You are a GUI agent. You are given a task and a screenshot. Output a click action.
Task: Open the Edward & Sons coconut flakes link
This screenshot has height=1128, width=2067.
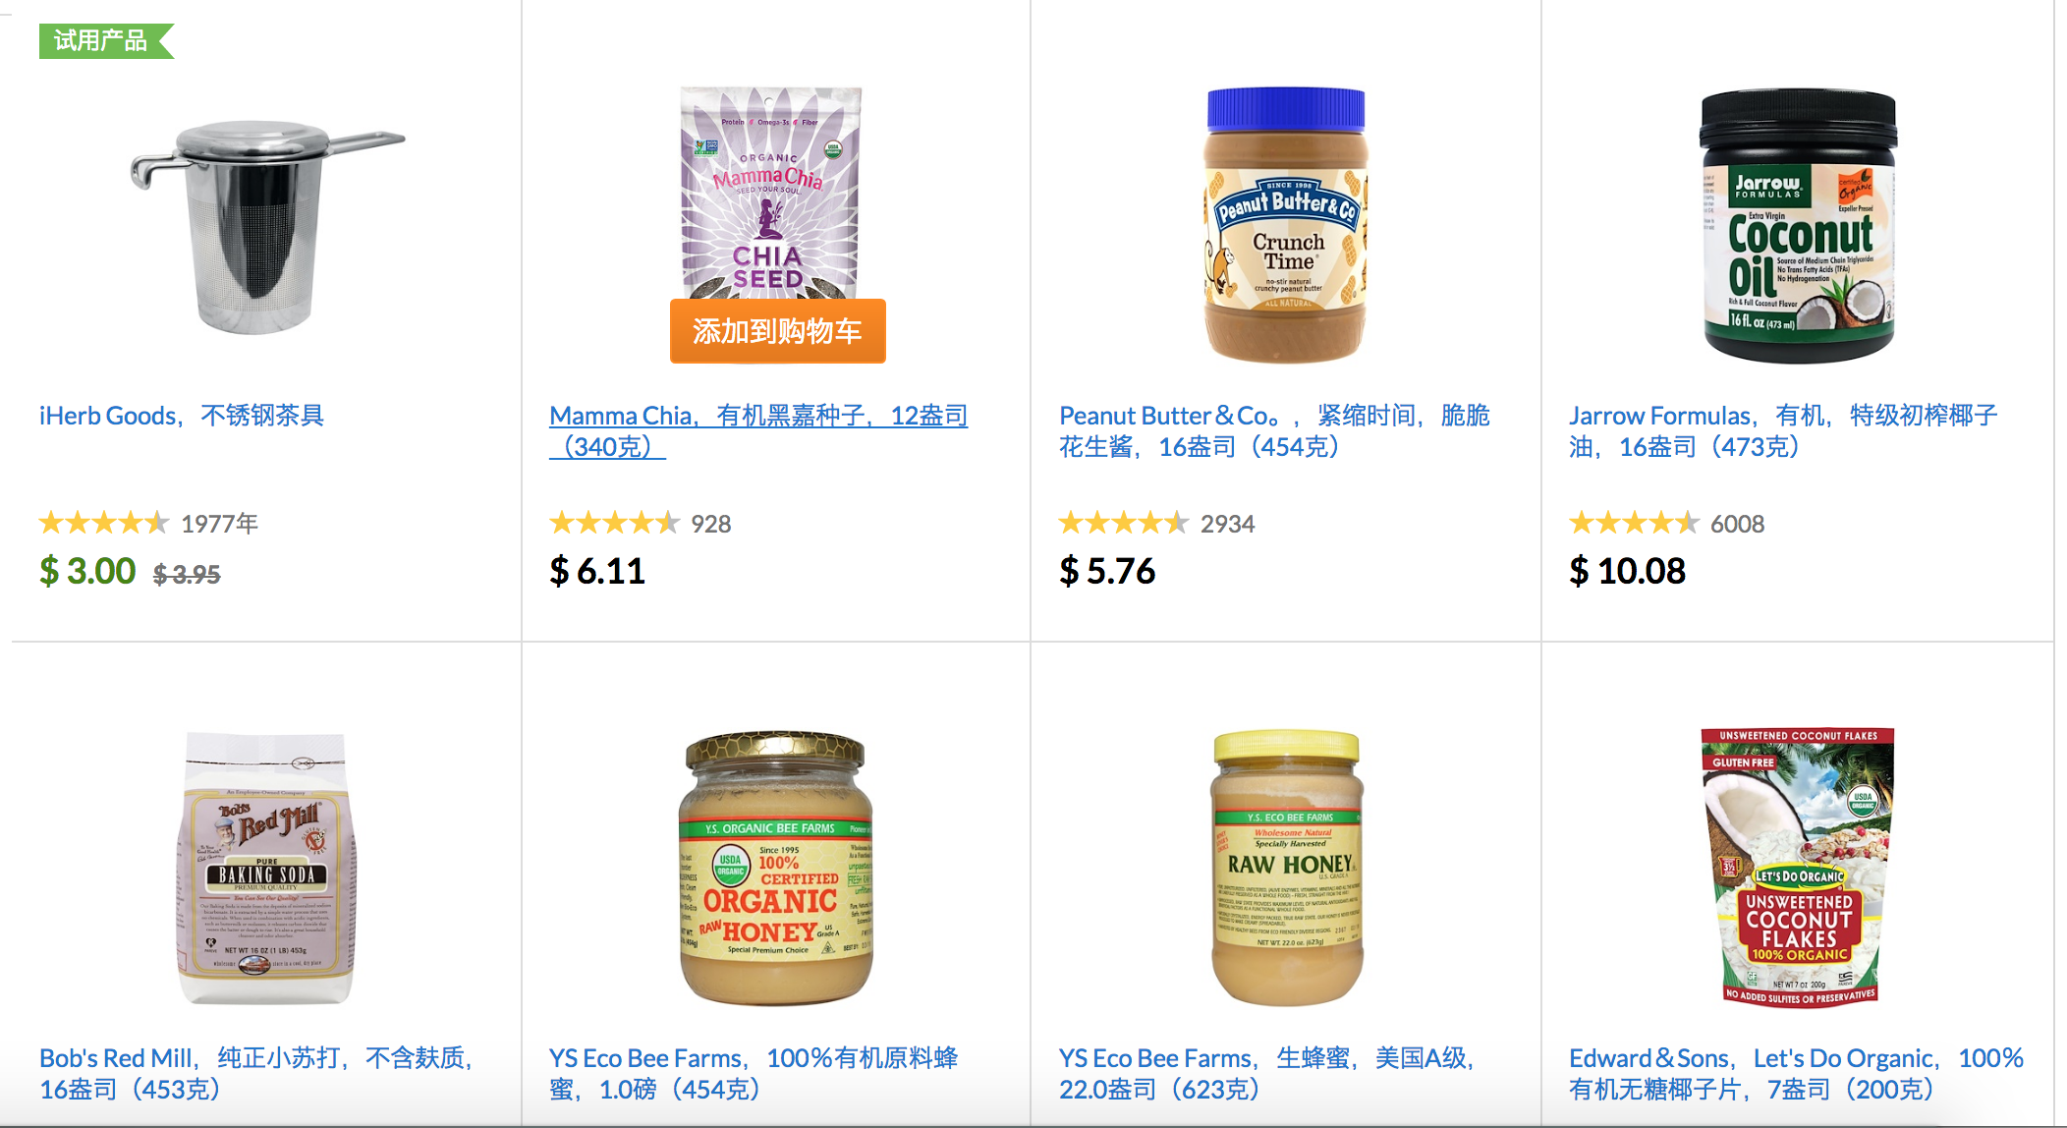1796,1073
